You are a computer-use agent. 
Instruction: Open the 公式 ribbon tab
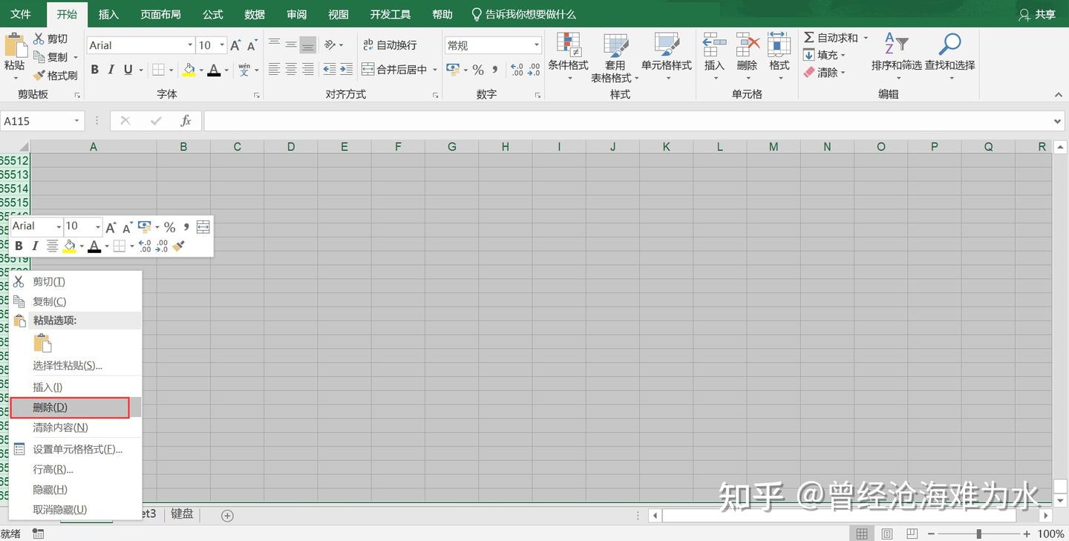tap(212, 14)
